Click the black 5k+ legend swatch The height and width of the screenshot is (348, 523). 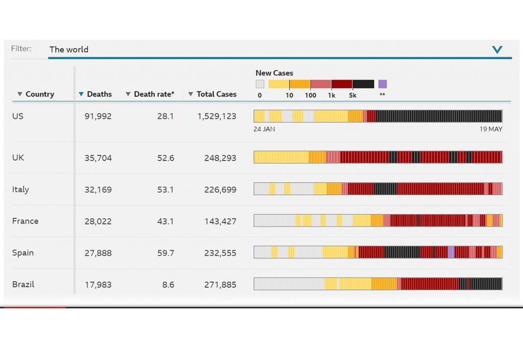click(x=363, y=84)
